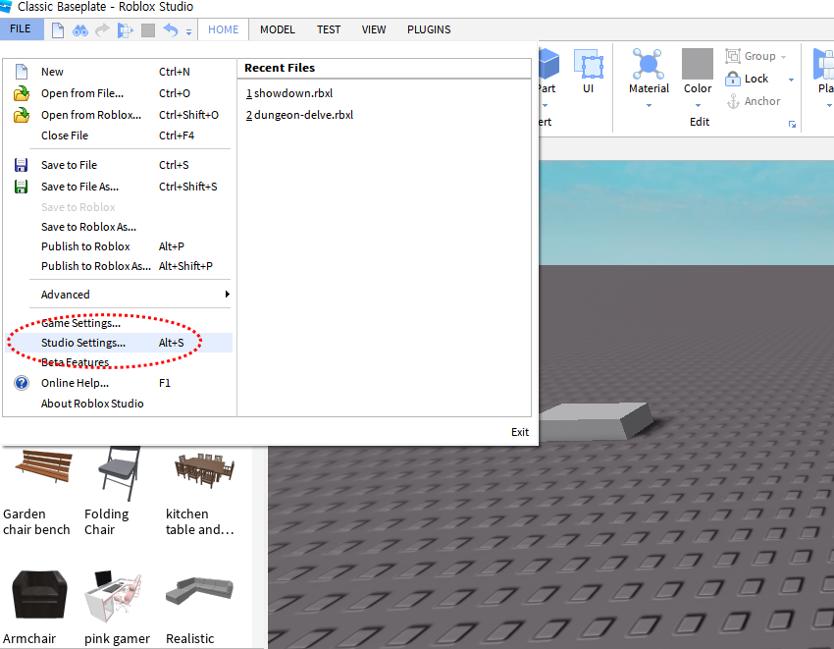This screenshot has width=834, height=649.
Task: Switch to the VIEW tab
Action: click(x=374, y=29)
